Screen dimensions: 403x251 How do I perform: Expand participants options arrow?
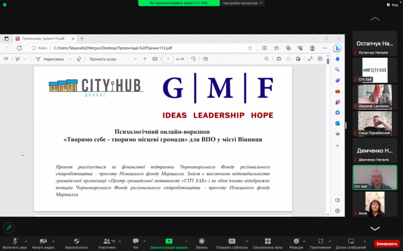click(120, 241)
